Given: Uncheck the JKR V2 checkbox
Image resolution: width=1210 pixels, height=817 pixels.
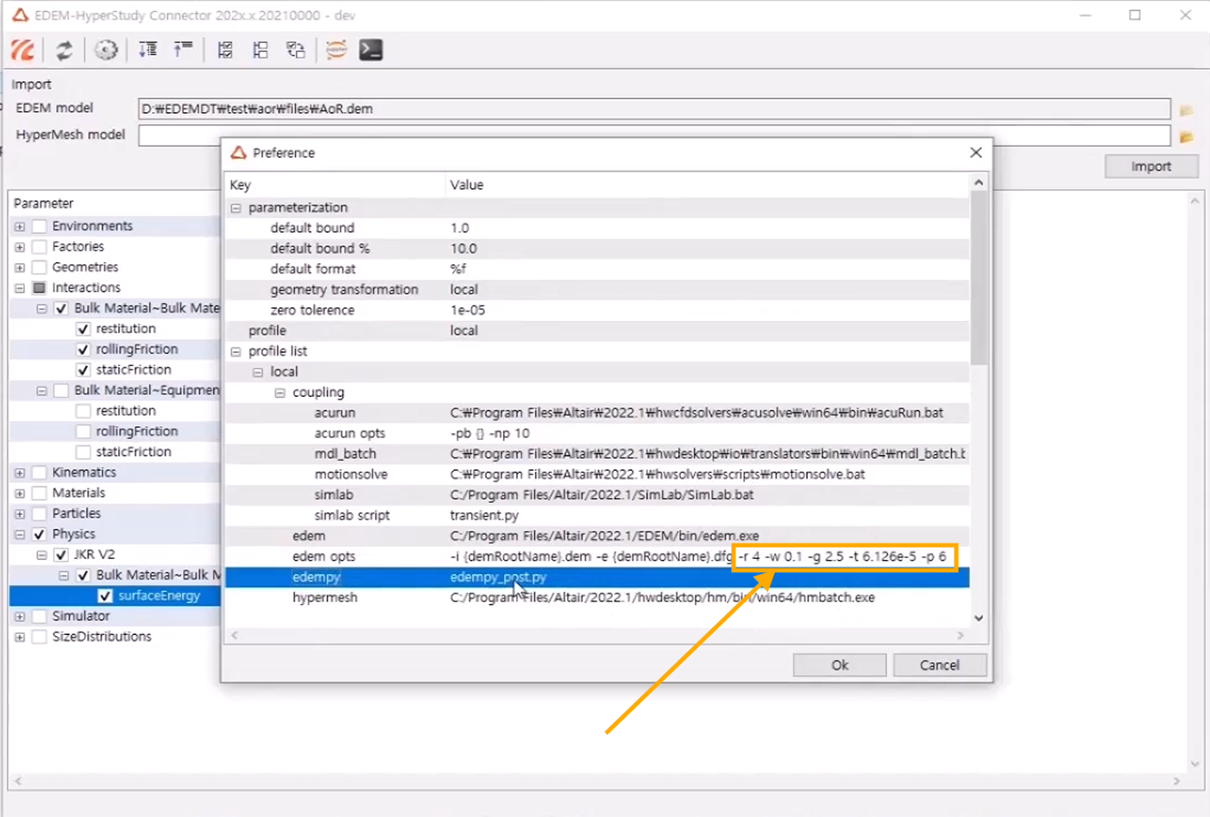Looking at the screenshot, I should tap(60, 555).
